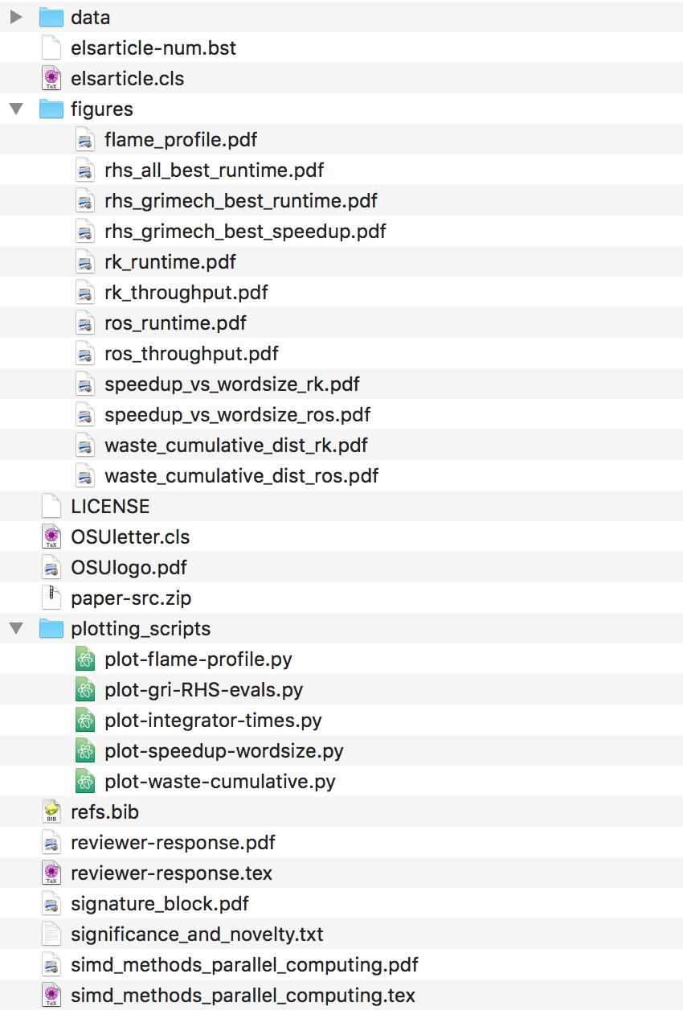
Task: Click the plot-flame-profile.py Python file icon
Action: [x=85, y=659]
